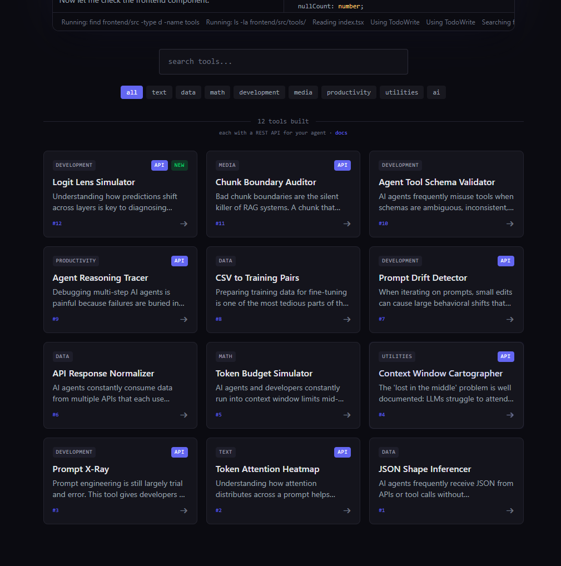Open Agent Tool Schema Validator via arrow icon

[510, 224]
